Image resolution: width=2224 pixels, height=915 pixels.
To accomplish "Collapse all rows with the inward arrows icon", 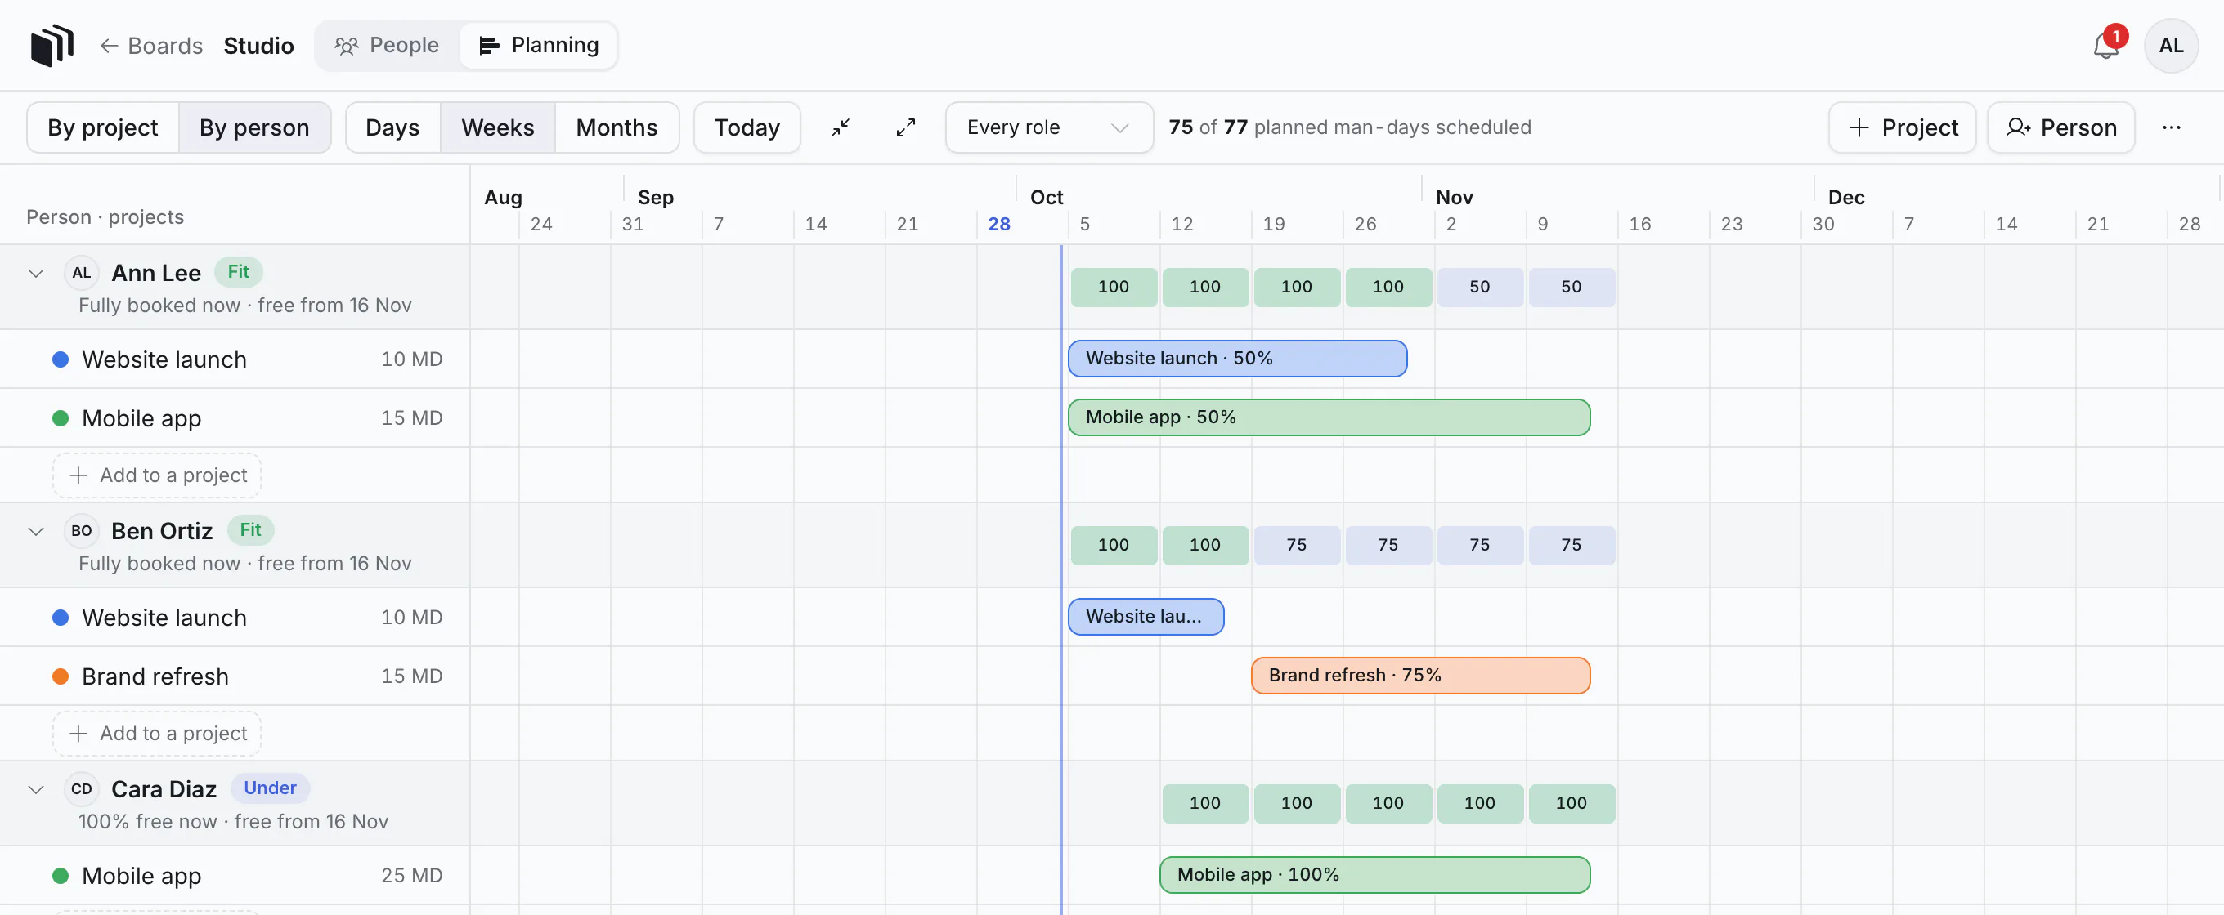I will 840,127.
